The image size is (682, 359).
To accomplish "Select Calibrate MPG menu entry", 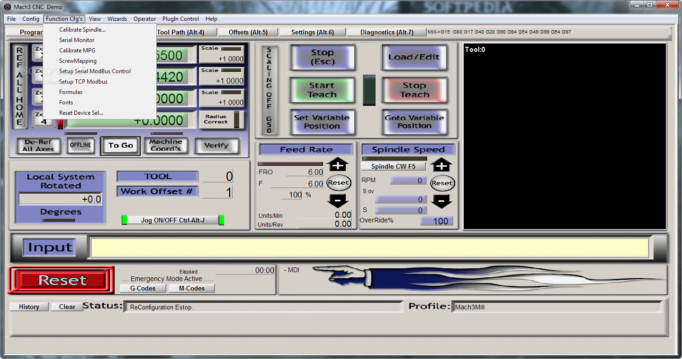I will click(99, 51).
